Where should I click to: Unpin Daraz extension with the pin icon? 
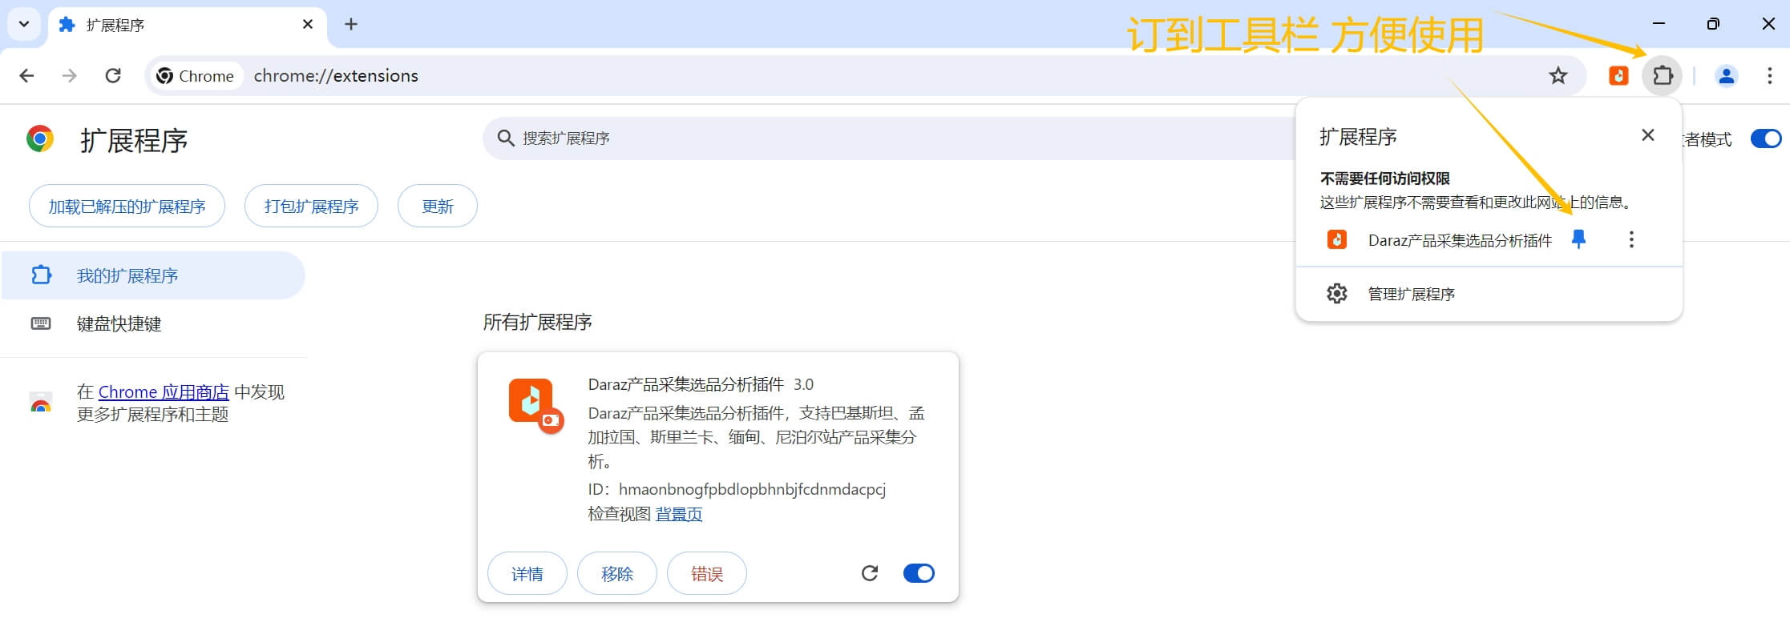point(1578,239)
